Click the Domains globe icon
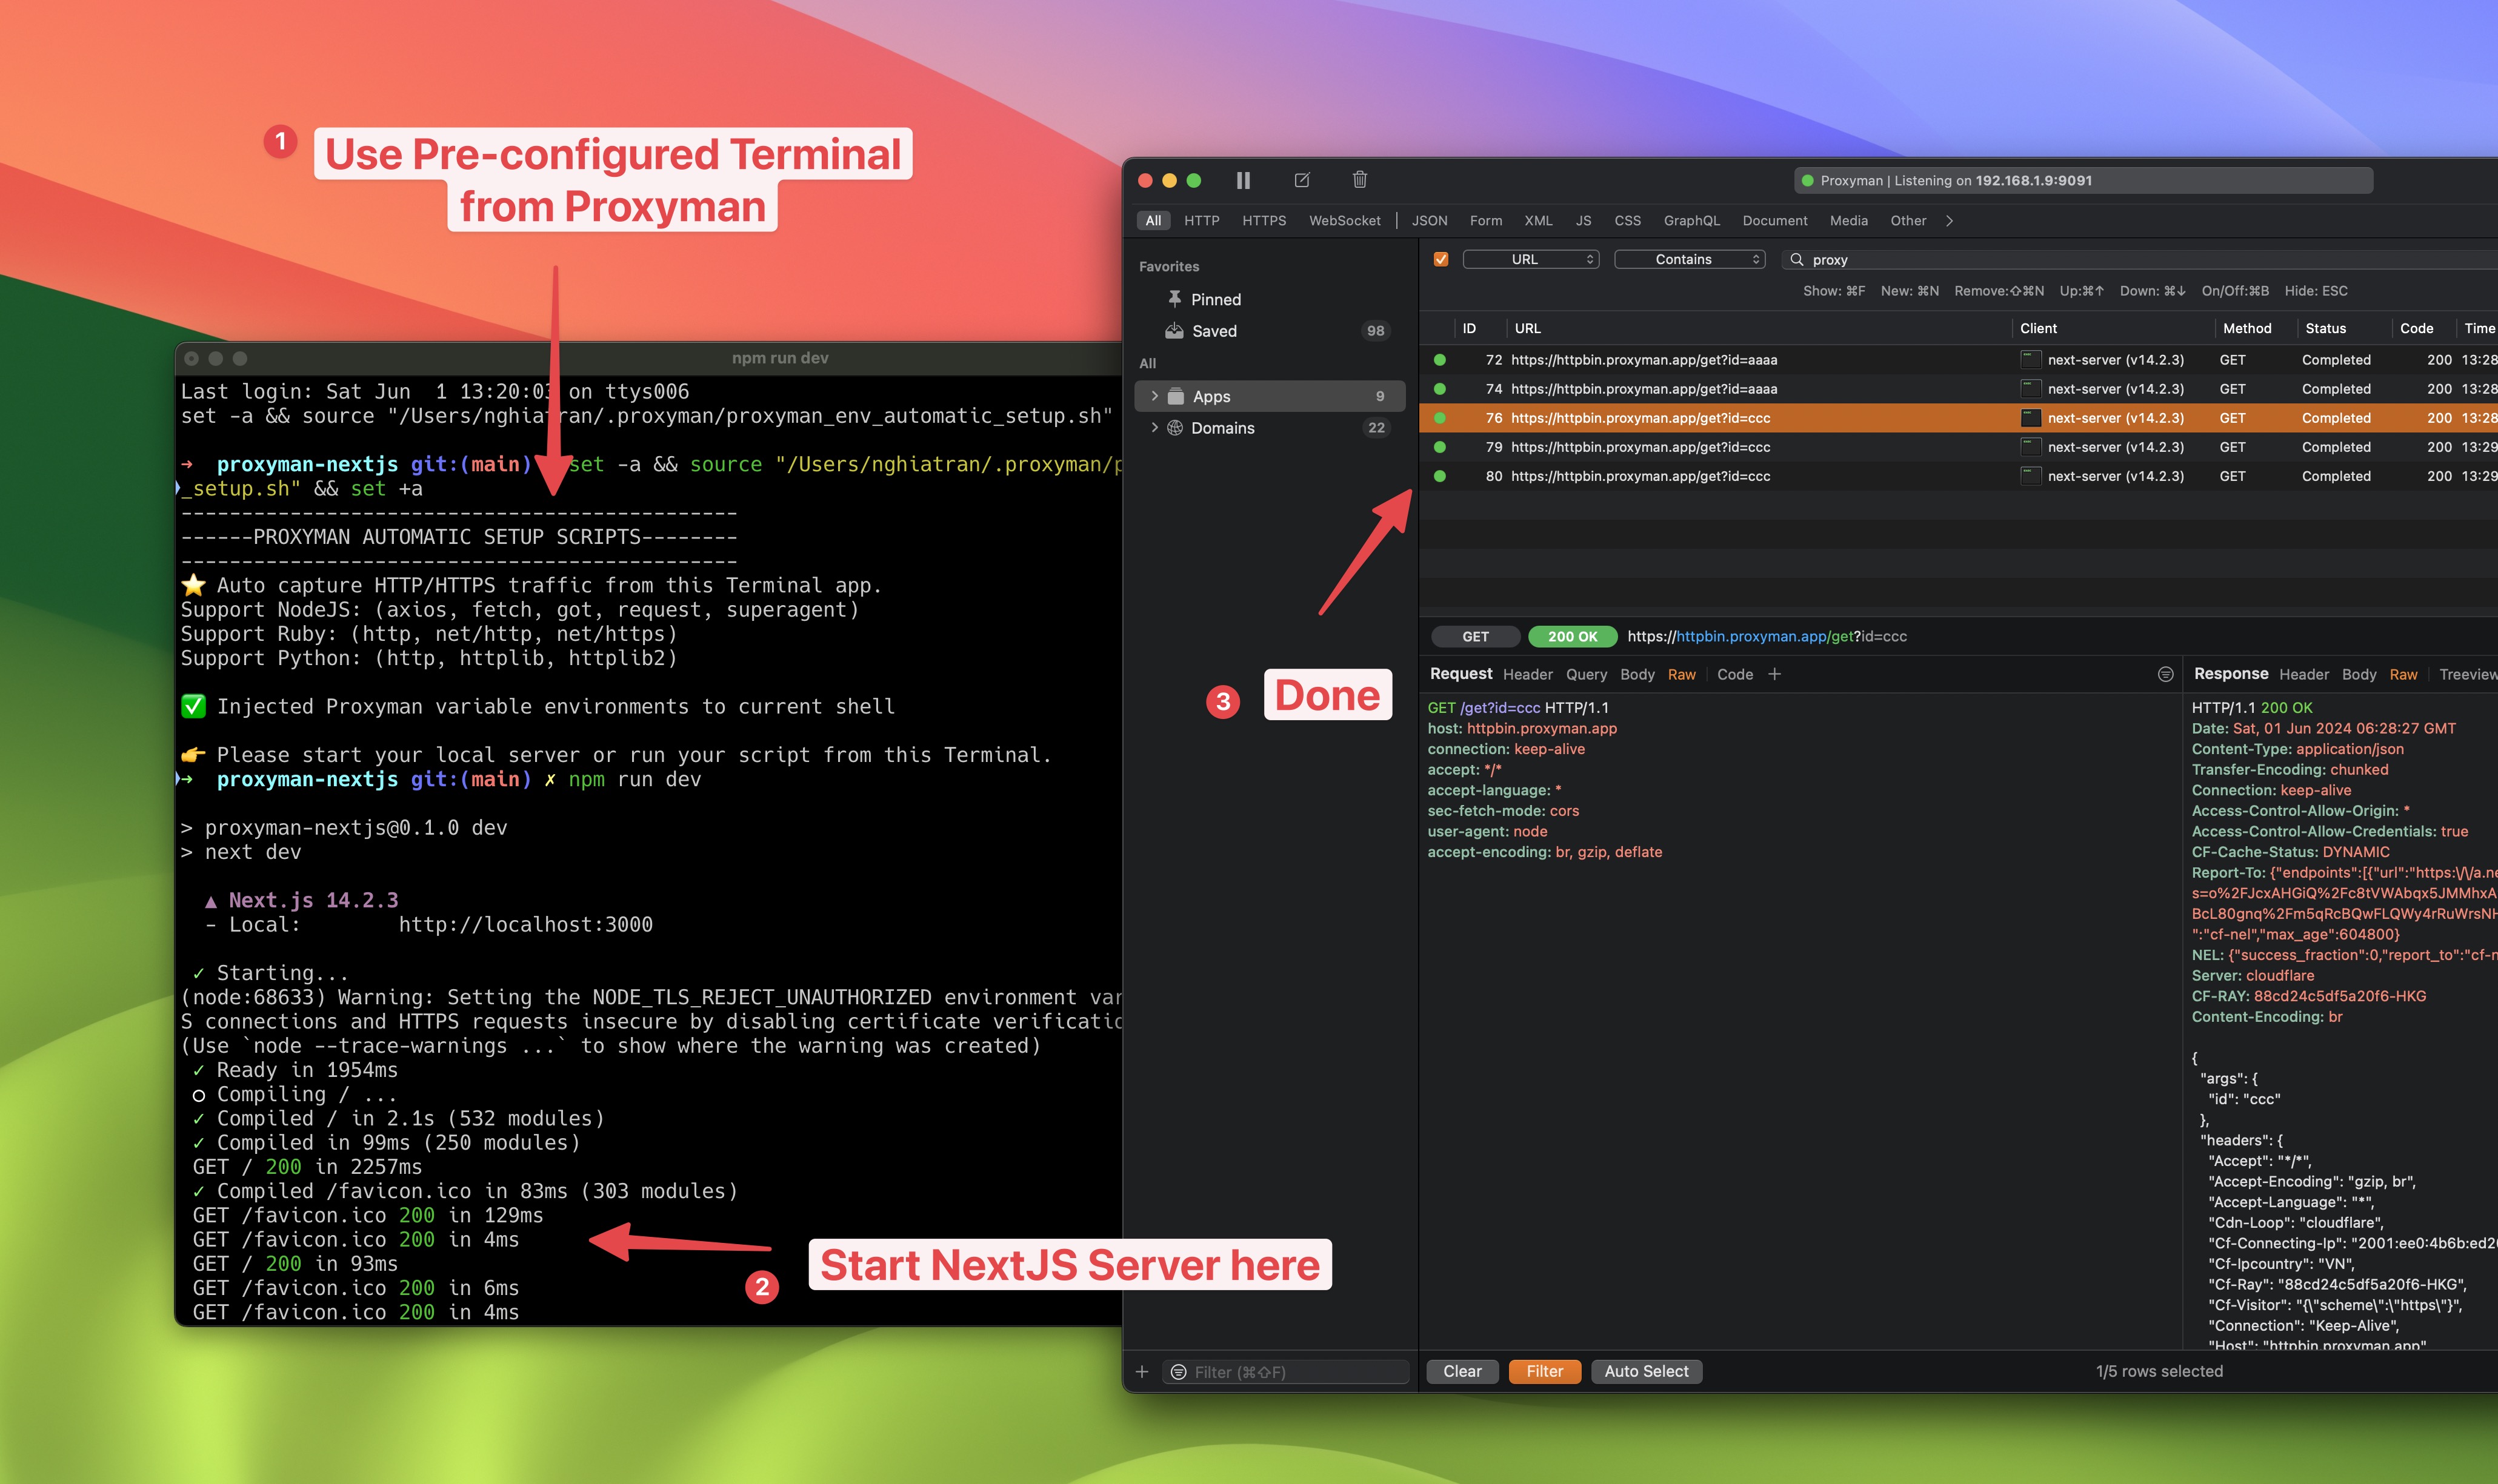The width and height of the screenshot is (2498, 1484). click(x=1176, y=427)
